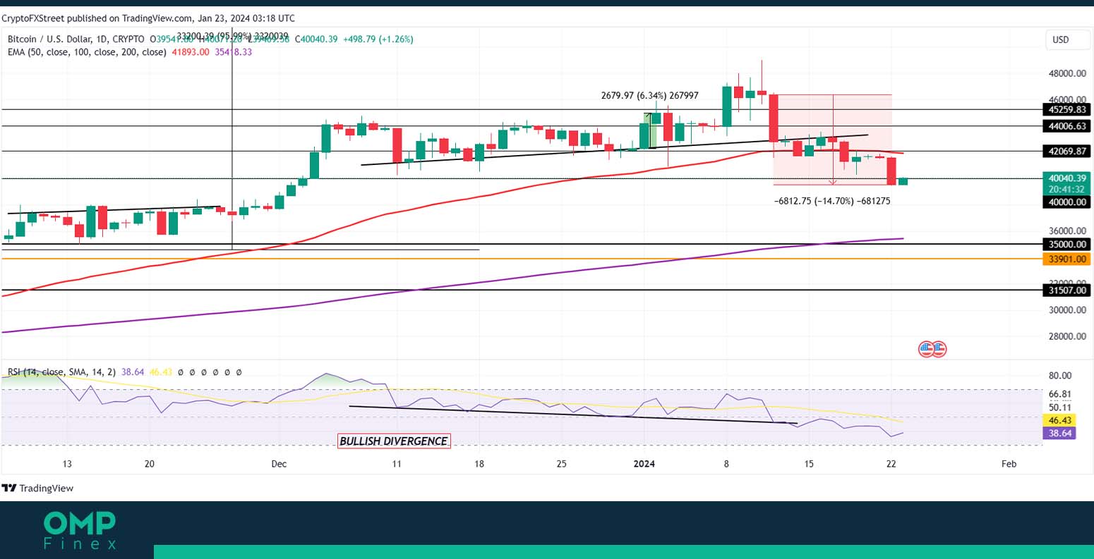This screenshot has width=1094, height=559.
Task: Click the purple 38.64 RSI axis label
Action: [1059, 433]
